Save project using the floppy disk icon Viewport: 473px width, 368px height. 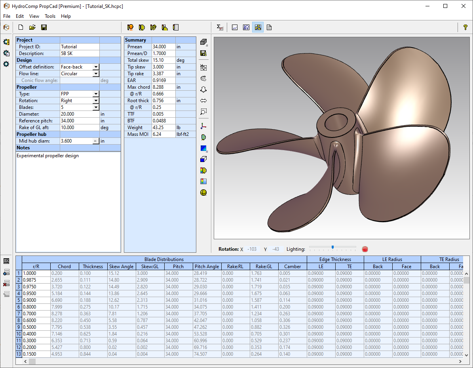pyautogui.click(x=44, y=27)
